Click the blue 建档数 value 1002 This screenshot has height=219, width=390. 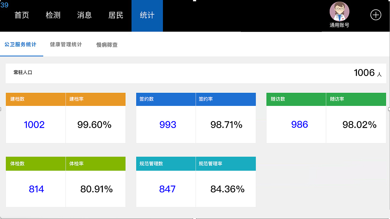34,124
